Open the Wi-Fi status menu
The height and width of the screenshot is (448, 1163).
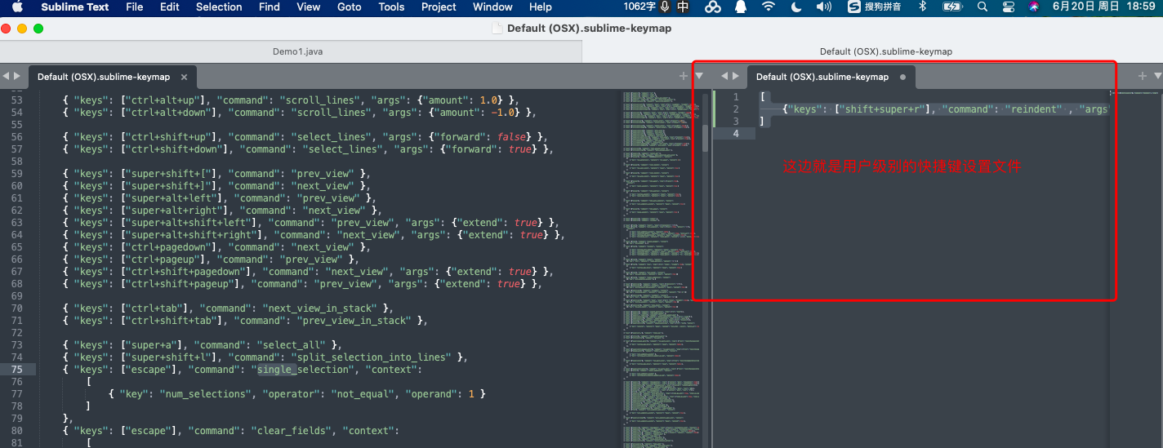769,7
